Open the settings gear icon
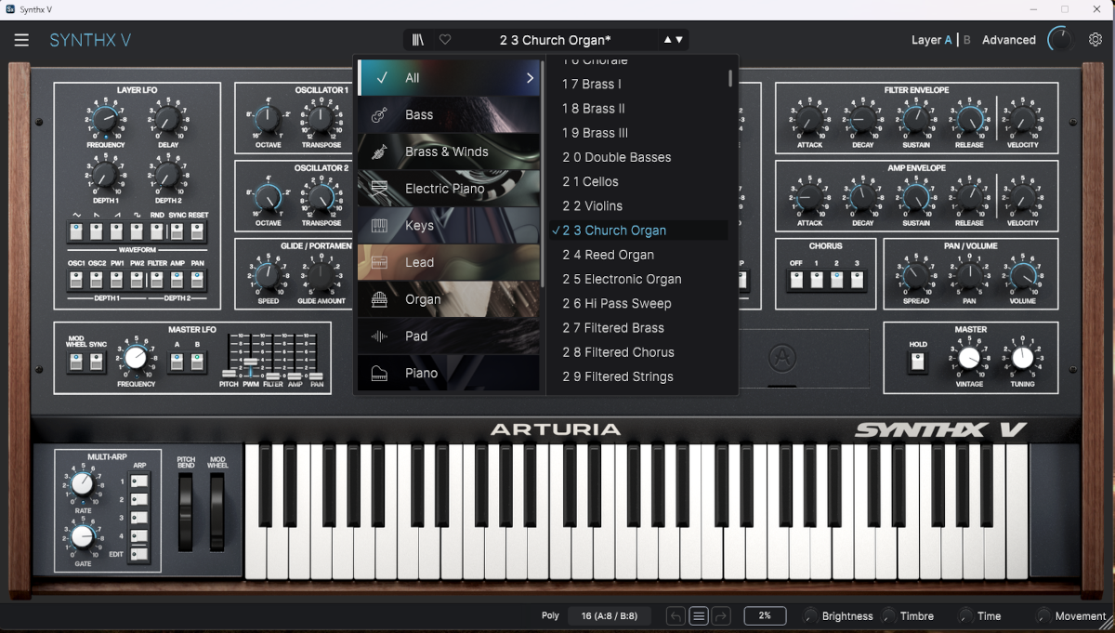The height and width of the screenshot is (633, 1115). (x=1095, y=40)
